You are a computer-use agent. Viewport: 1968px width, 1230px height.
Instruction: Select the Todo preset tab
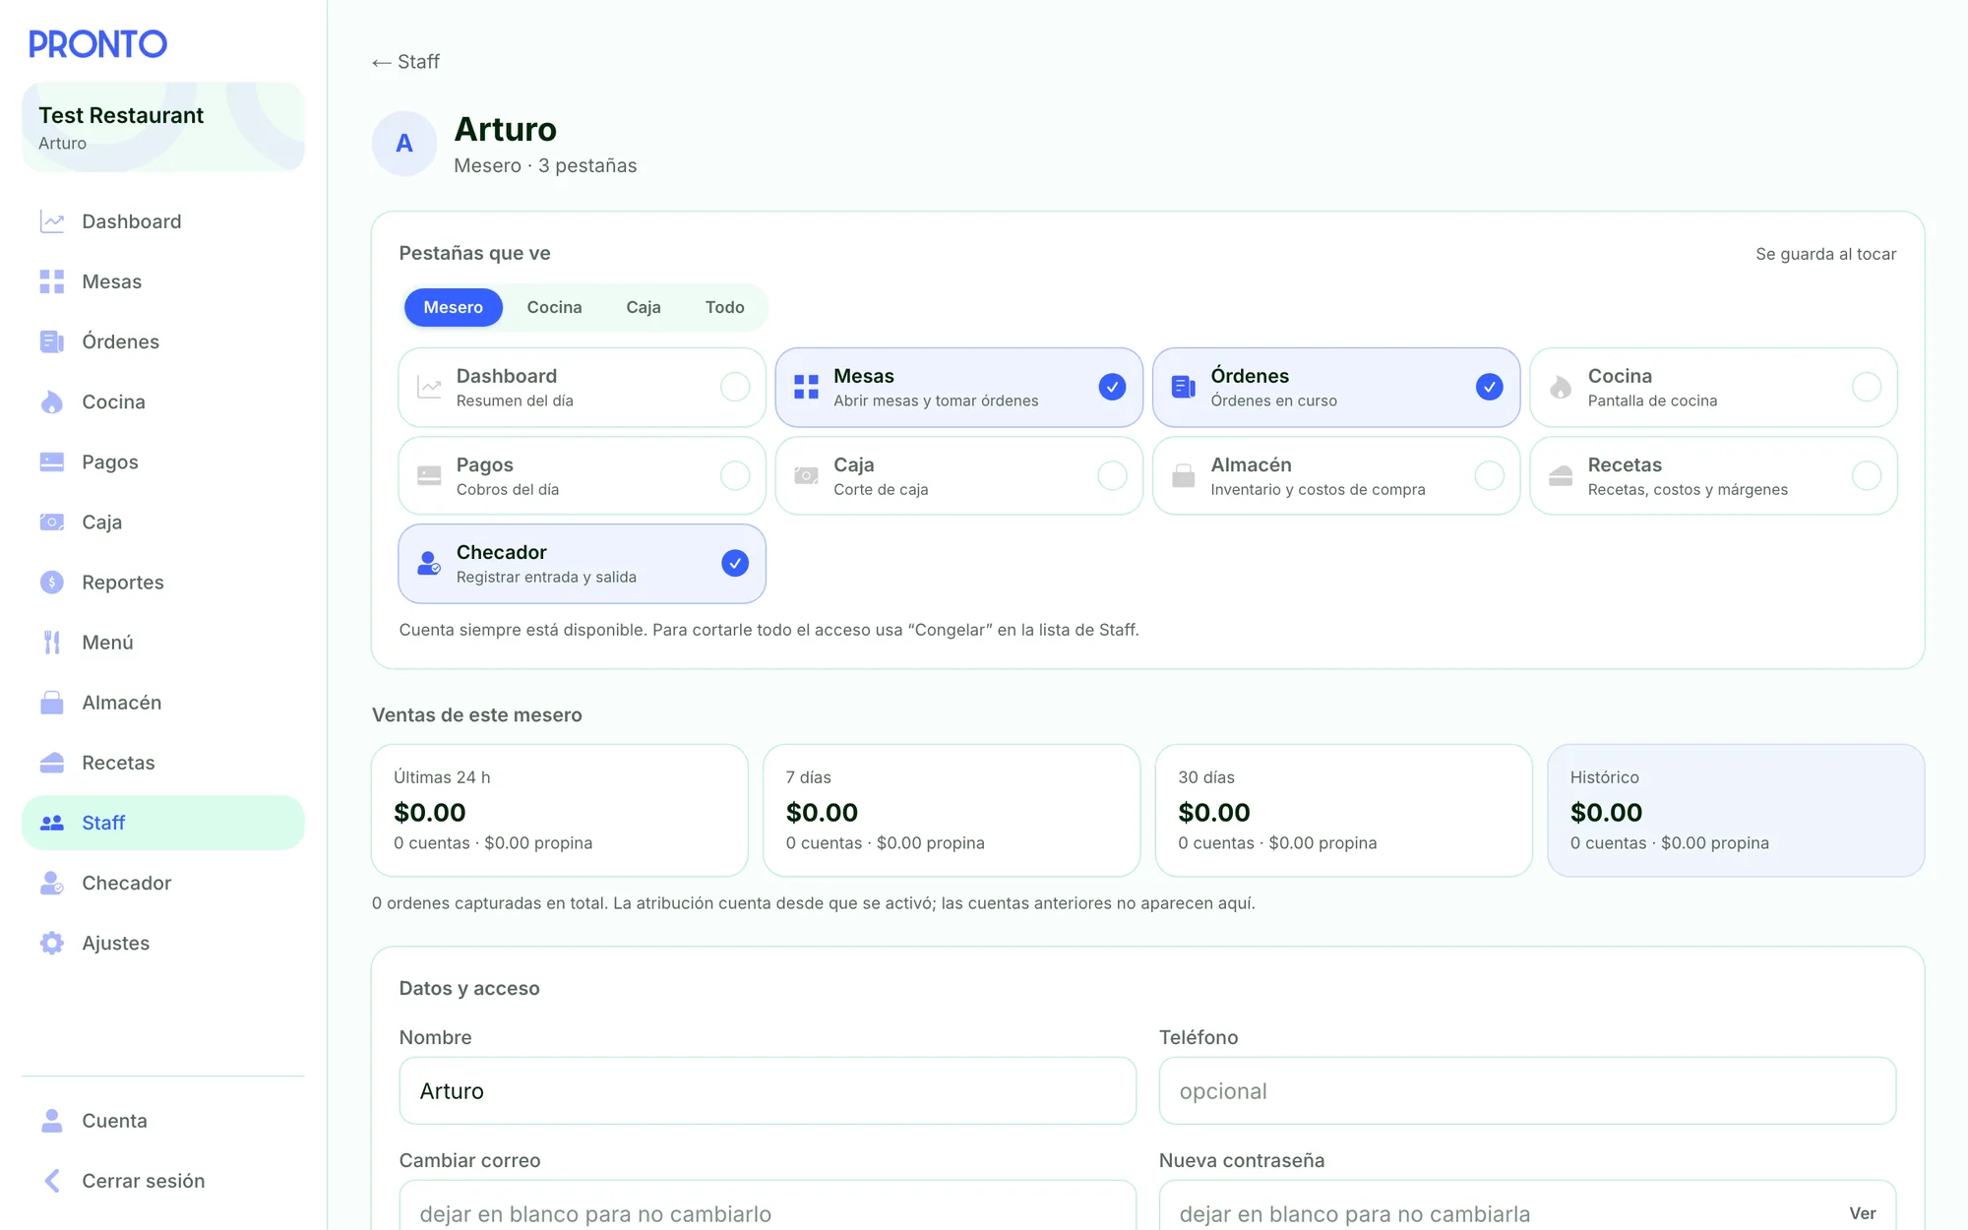point(724,307)
